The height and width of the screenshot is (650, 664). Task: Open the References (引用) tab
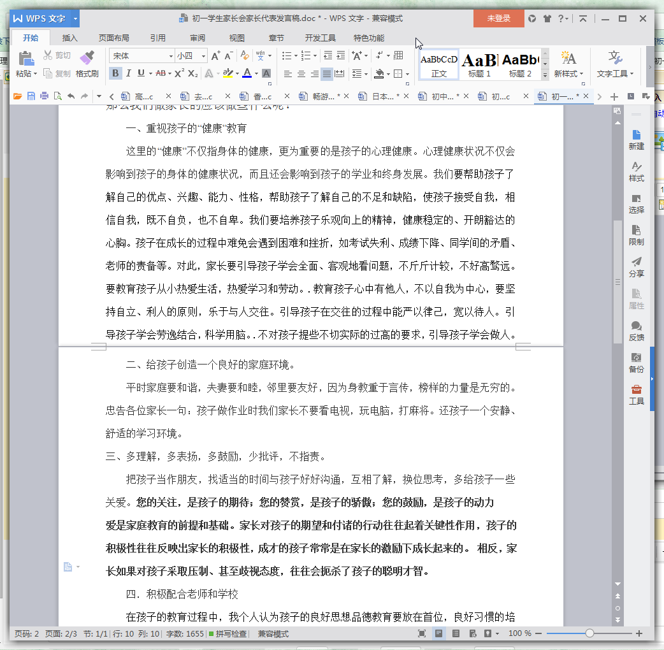coord(157,38)
